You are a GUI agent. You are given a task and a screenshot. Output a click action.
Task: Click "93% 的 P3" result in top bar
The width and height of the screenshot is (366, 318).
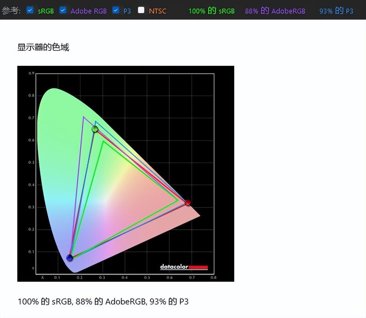[x=336, y=11]
